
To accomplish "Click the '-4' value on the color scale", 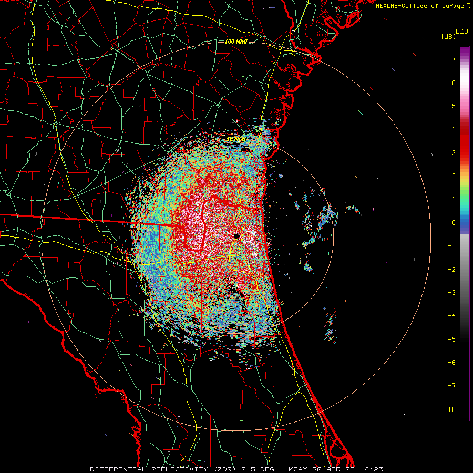I will pyautogui.click(x=451, y=316).
